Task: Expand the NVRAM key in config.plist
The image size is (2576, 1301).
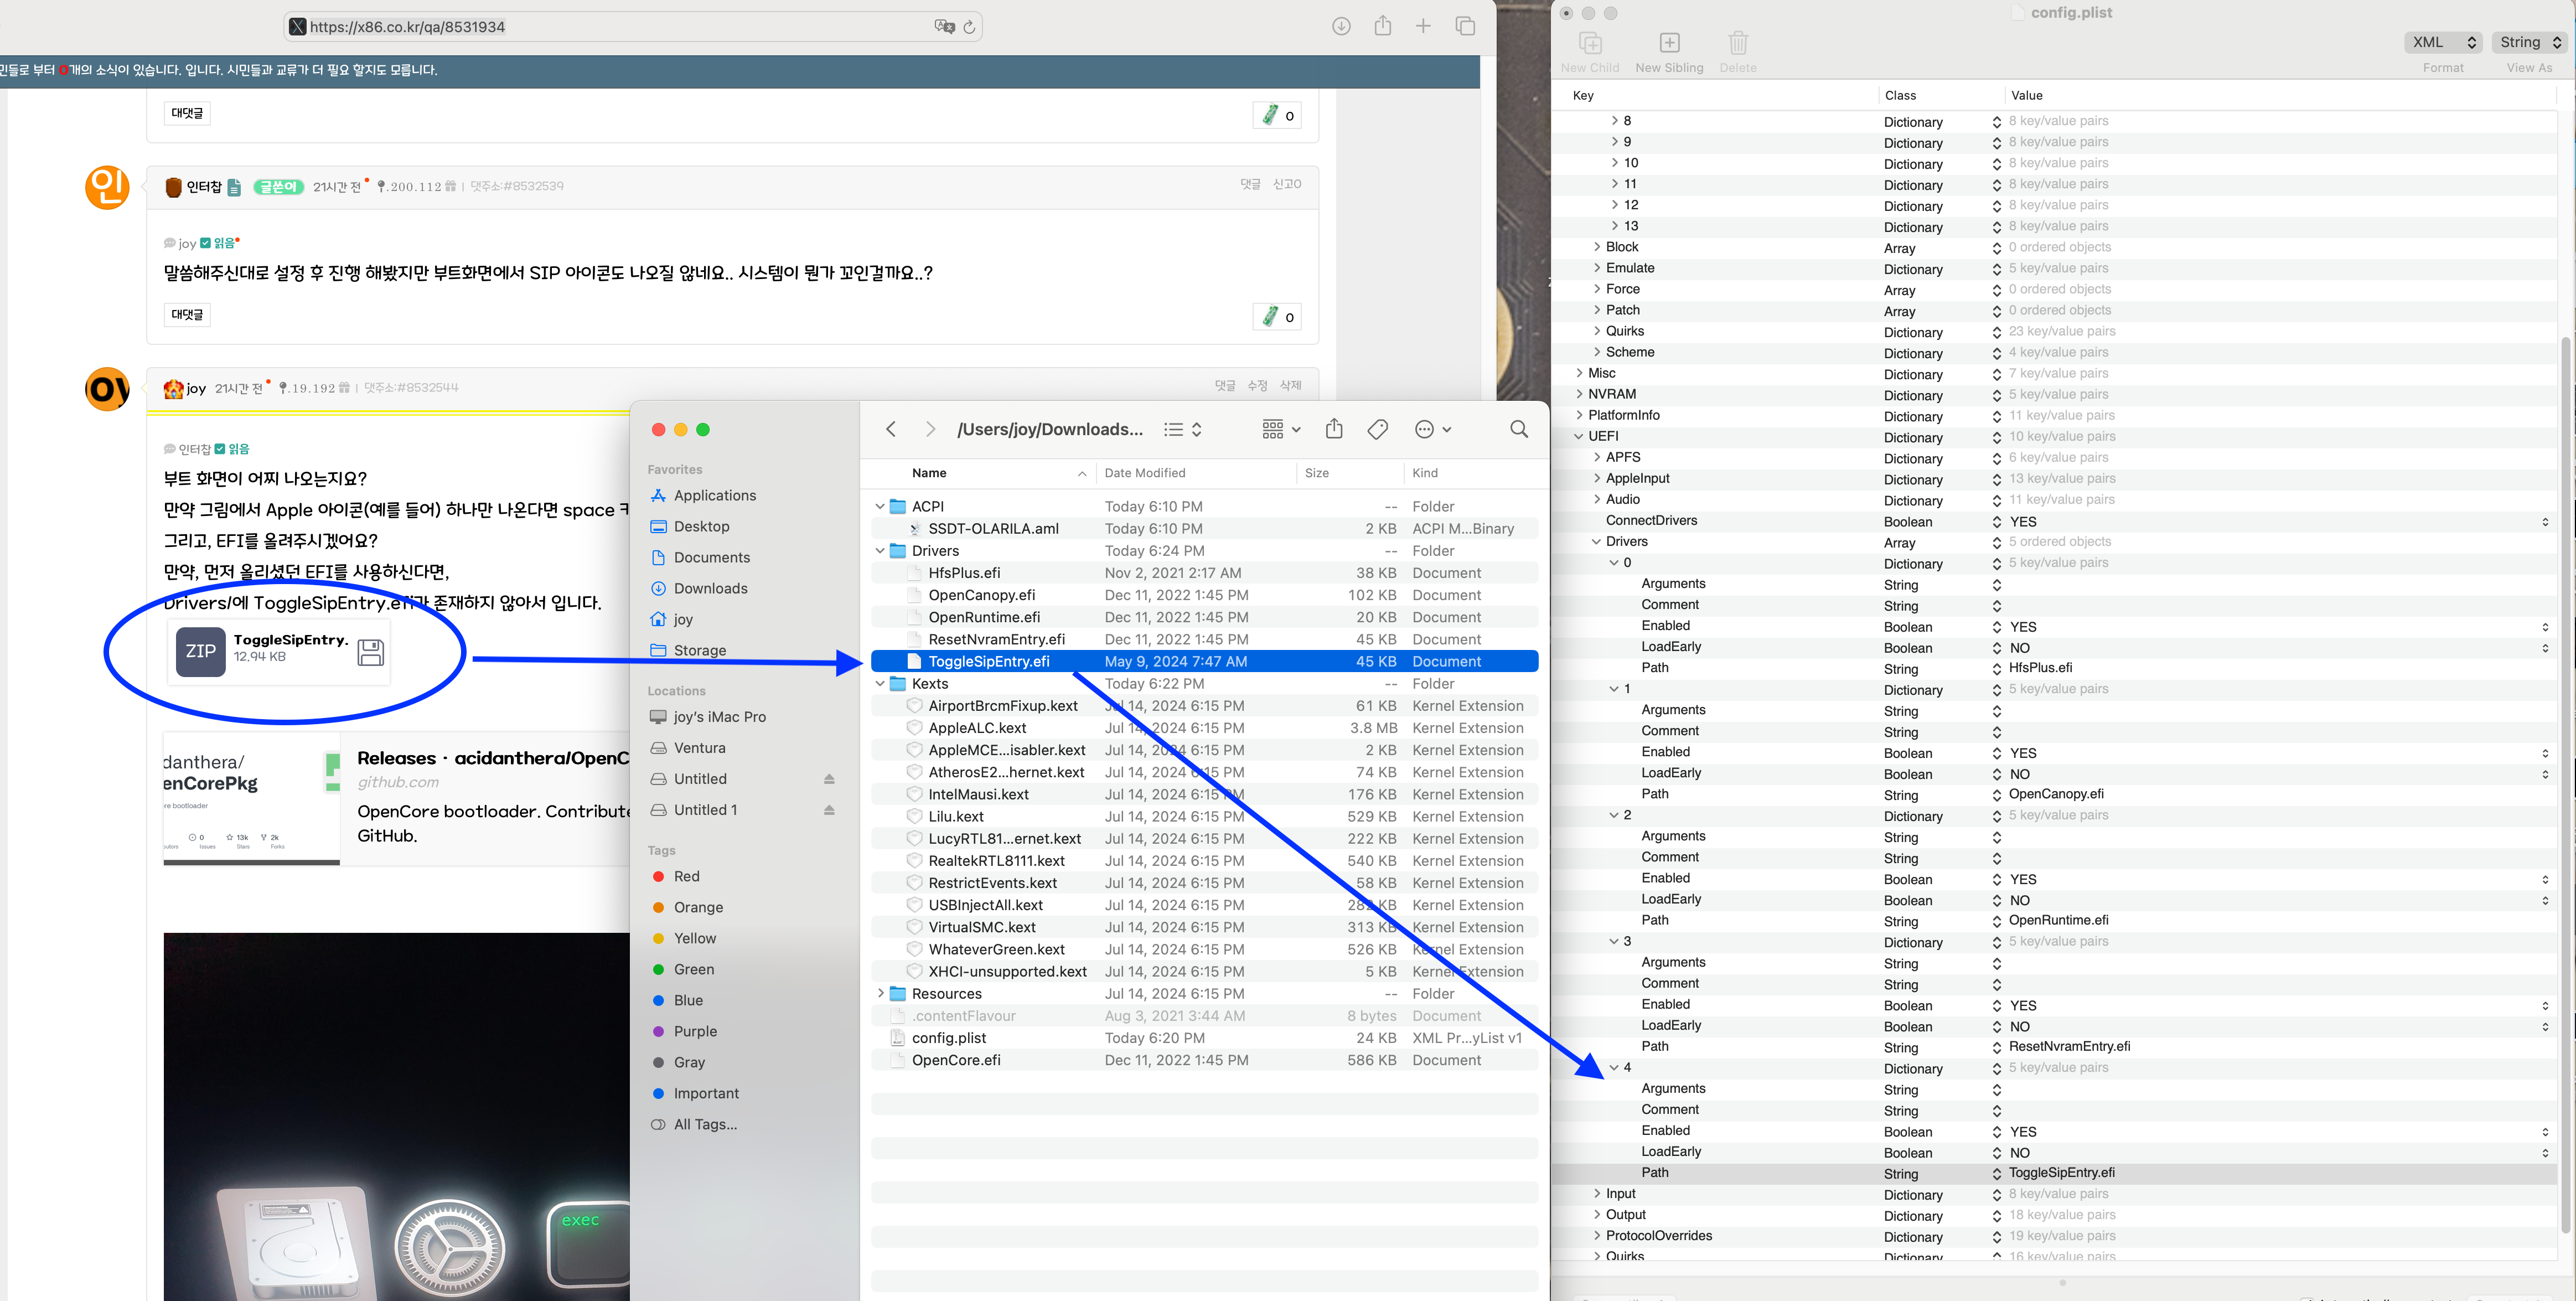Action: 1579,394
